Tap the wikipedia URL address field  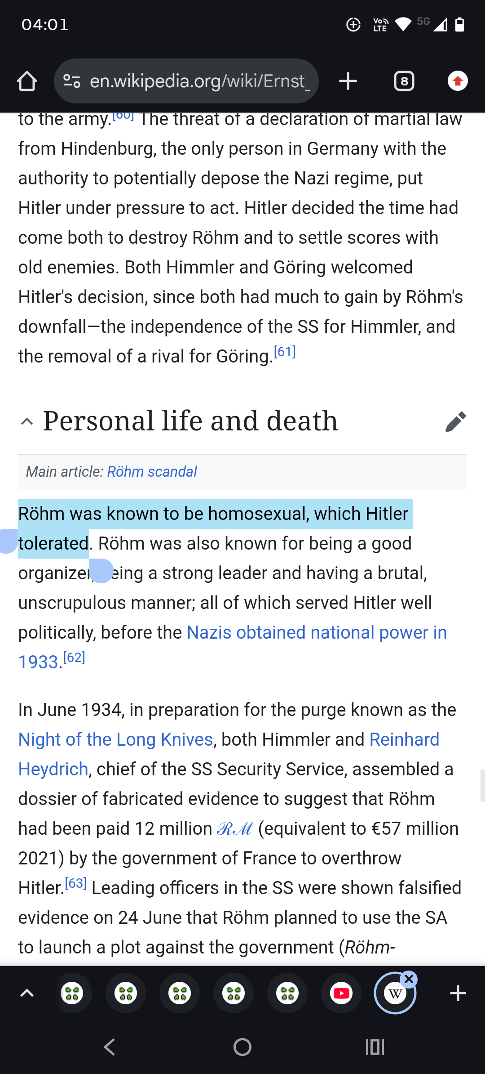[x=199, y=81]
